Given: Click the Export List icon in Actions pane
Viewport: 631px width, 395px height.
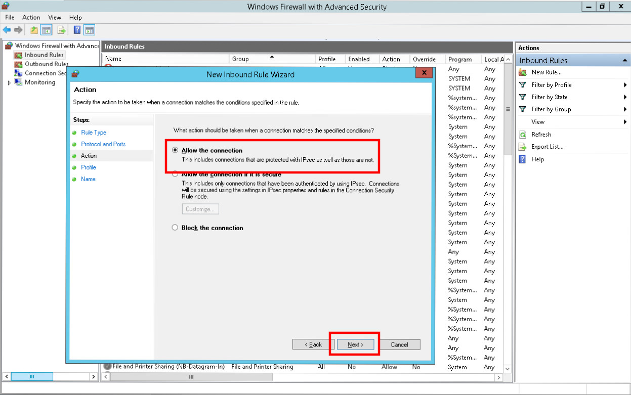Looking at the screenshot, I should pyautogui.click(x=523, y=147).
